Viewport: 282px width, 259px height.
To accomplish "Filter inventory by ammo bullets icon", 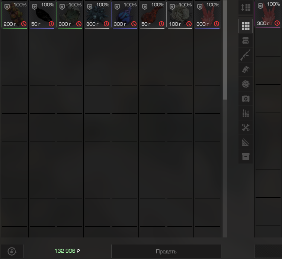I will (x=246, y=113).
